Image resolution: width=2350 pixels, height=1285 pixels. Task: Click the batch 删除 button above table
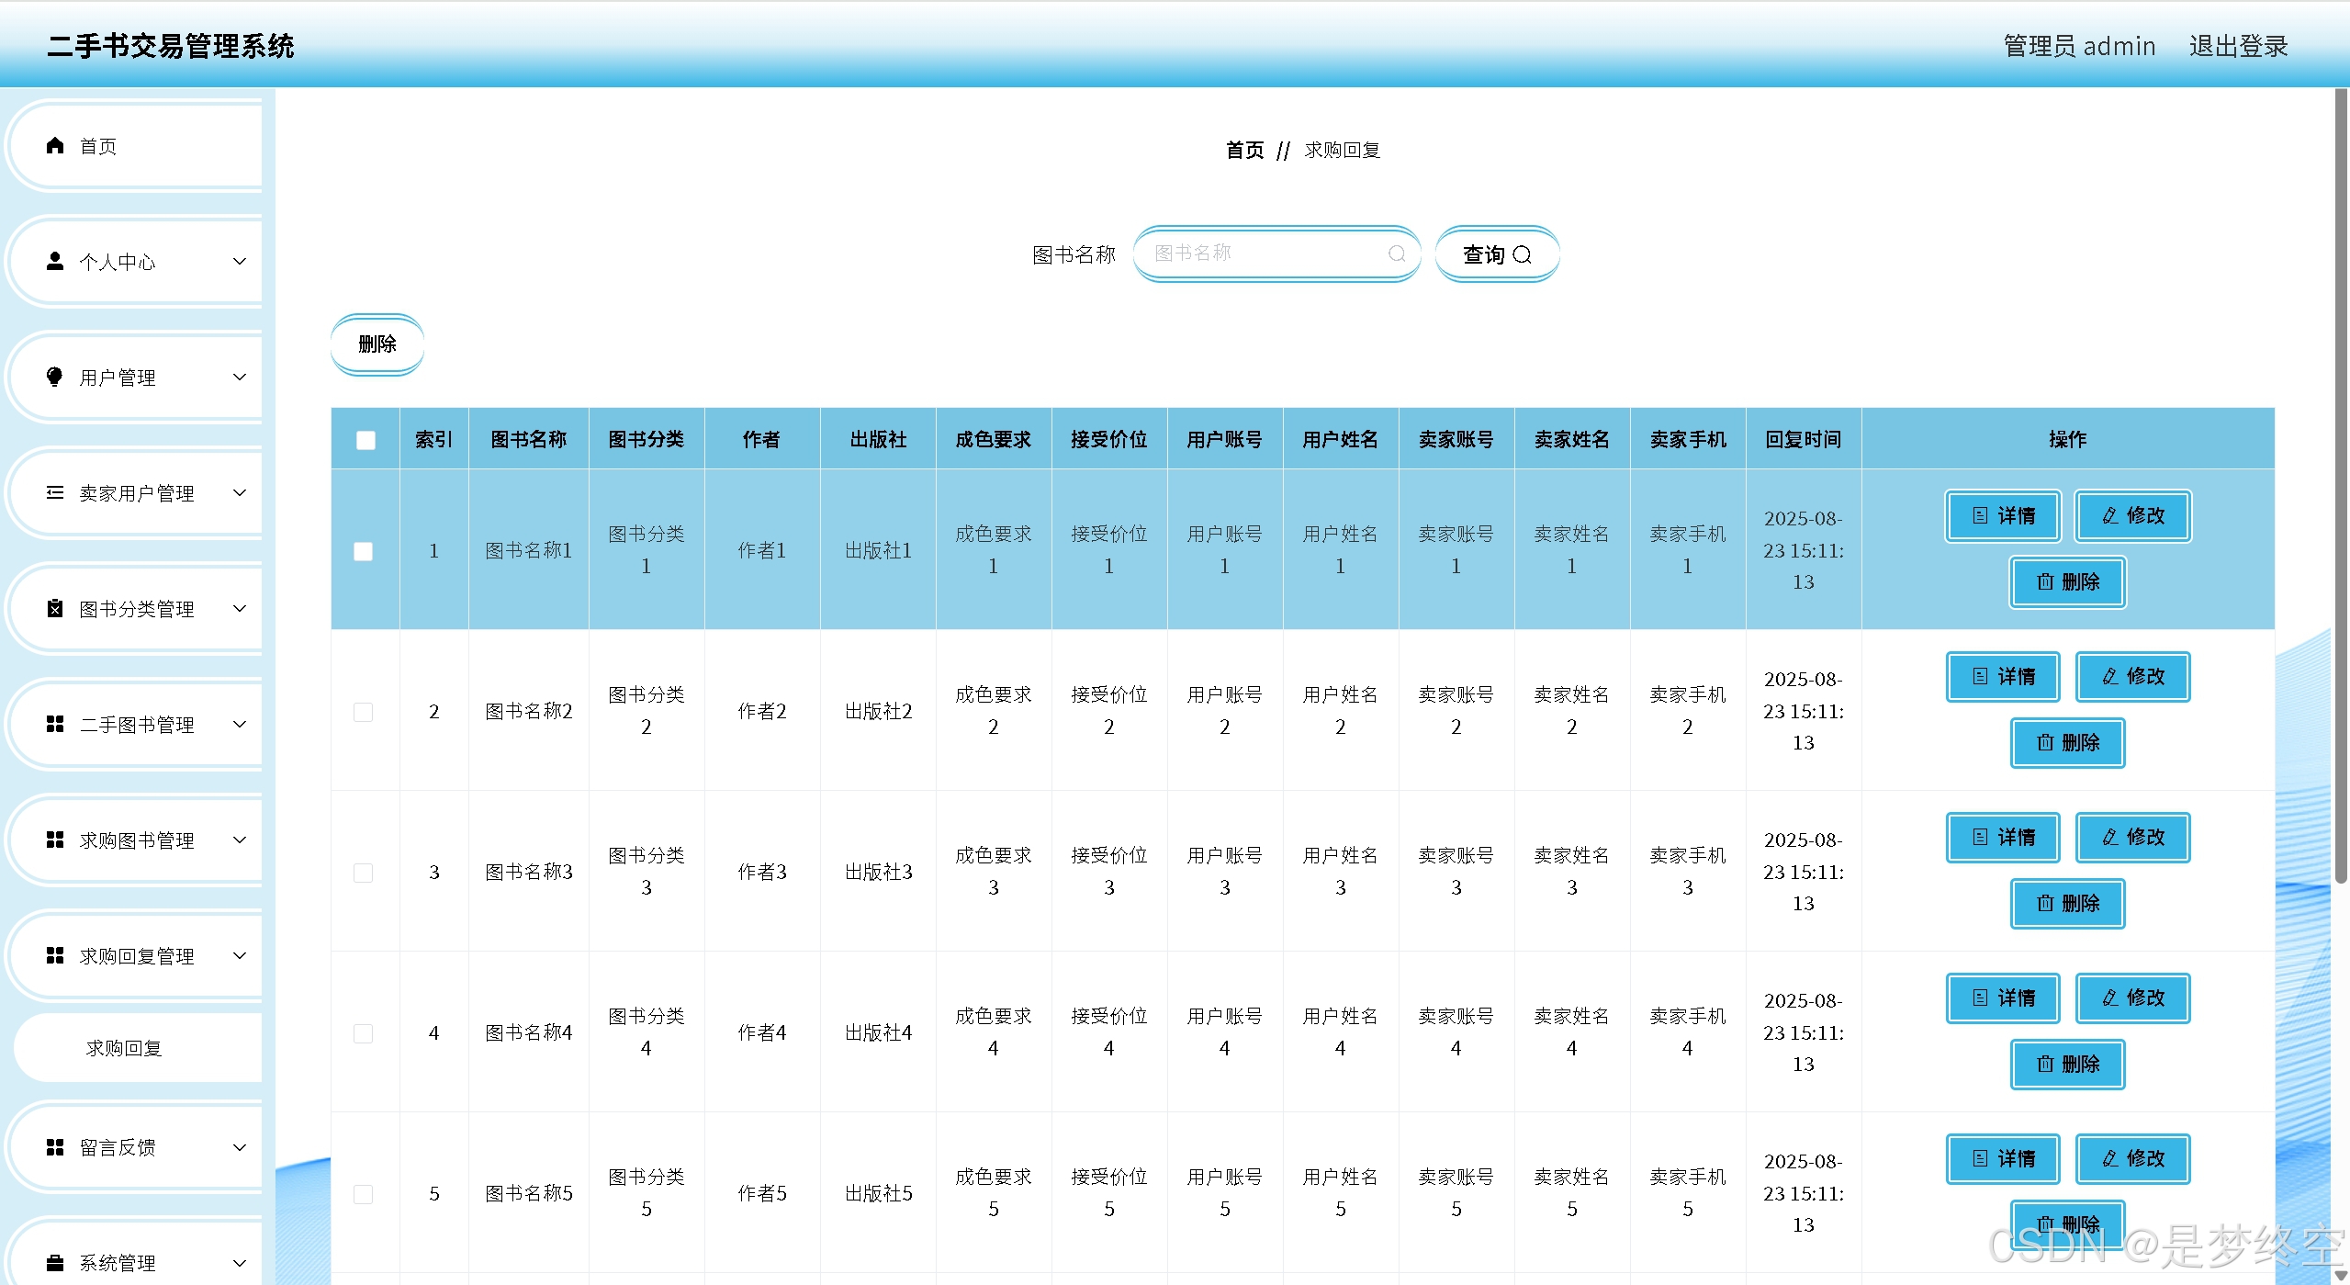tap(377, 344)
